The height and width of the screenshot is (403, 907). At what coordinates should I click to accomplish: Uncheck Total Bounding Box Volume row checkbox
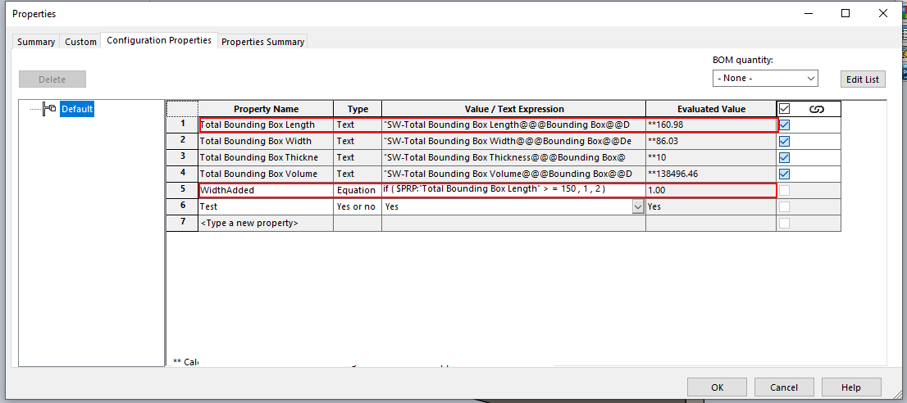coord(785,174)
